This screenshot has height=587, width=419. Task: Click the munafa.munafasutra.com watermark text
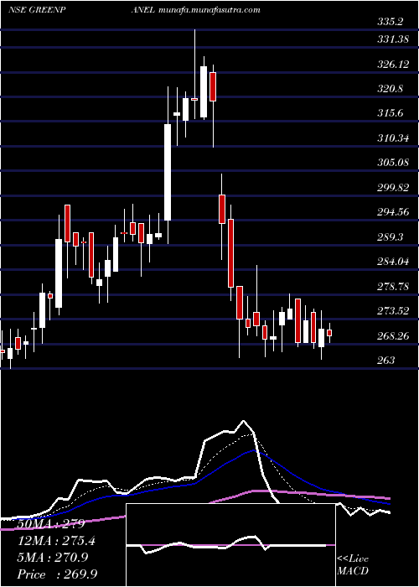click(209, 10)
